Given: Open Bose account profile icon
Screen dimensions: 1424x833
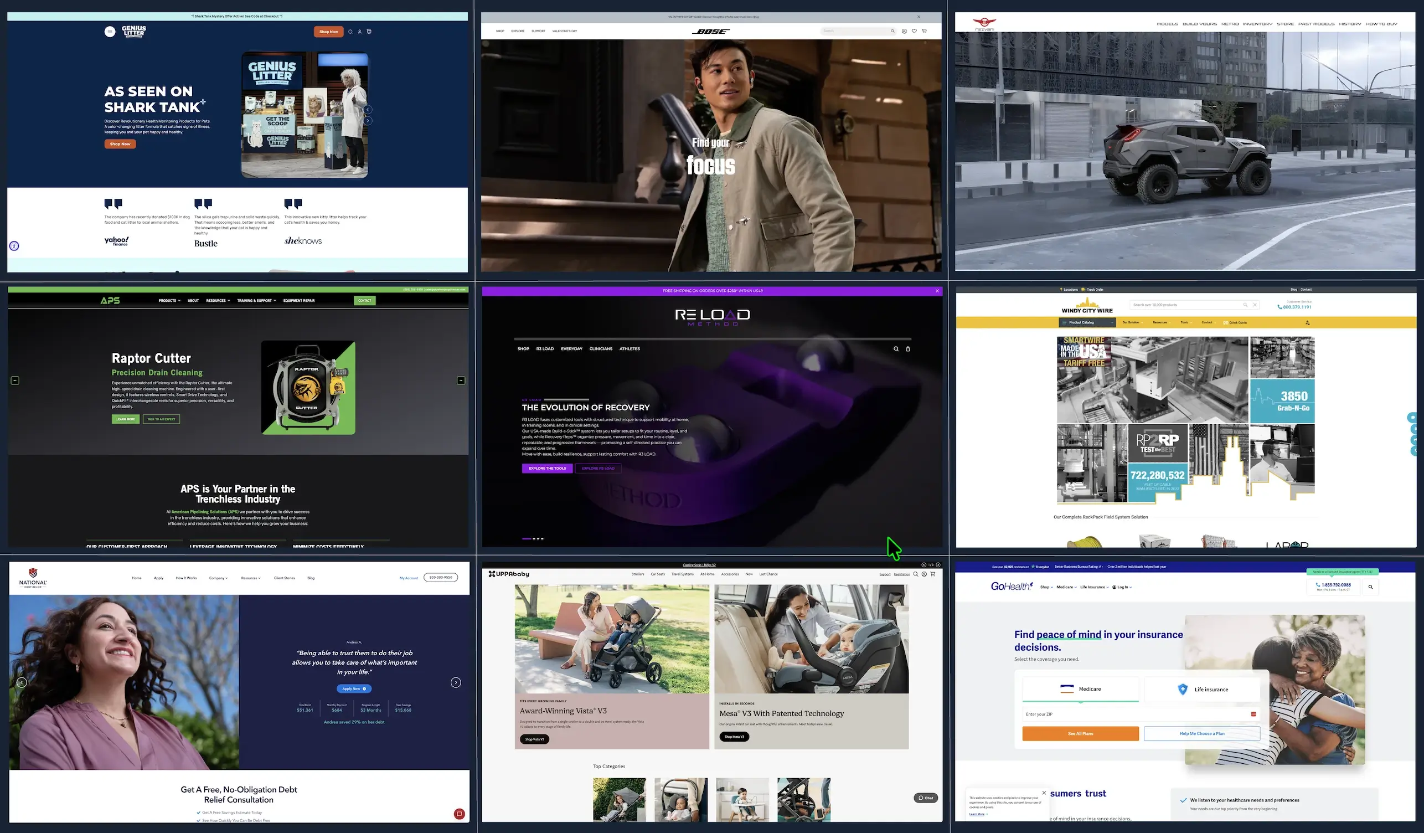Looking at the screenshot, I should (904, 31).
